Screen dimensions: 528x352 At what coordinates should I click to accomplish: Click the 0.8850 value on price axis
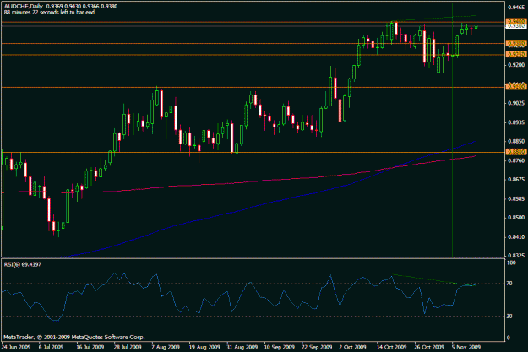coord(516,141)
